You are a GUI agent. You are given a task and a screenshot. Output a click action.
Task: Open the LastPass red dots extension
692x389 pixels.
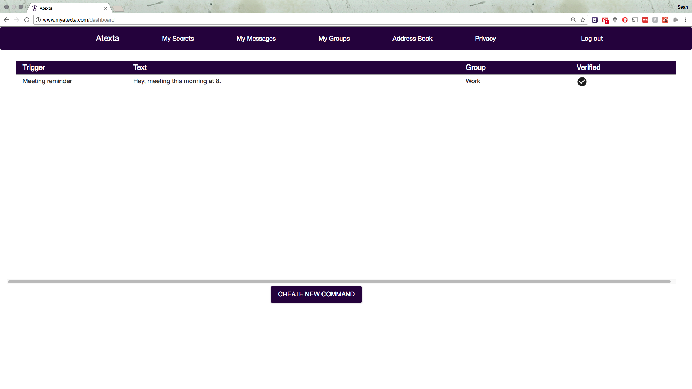click(645, 20)
